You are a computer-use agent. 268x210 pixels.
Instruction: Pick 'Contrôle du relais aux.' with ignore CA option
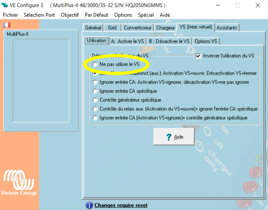pyautogui.click(x=95, y=109)
